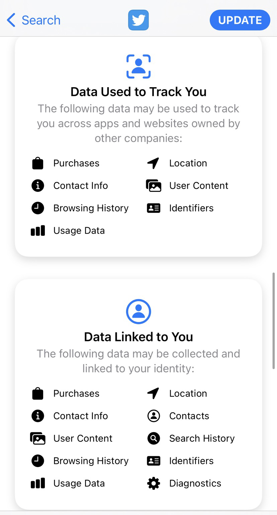Tap the blue profile circle icon
This screenshot has height=515, width=277.
[138, 311]
